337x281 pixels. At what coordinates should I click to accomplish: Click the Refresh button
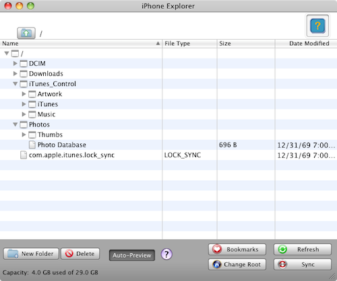303,249
